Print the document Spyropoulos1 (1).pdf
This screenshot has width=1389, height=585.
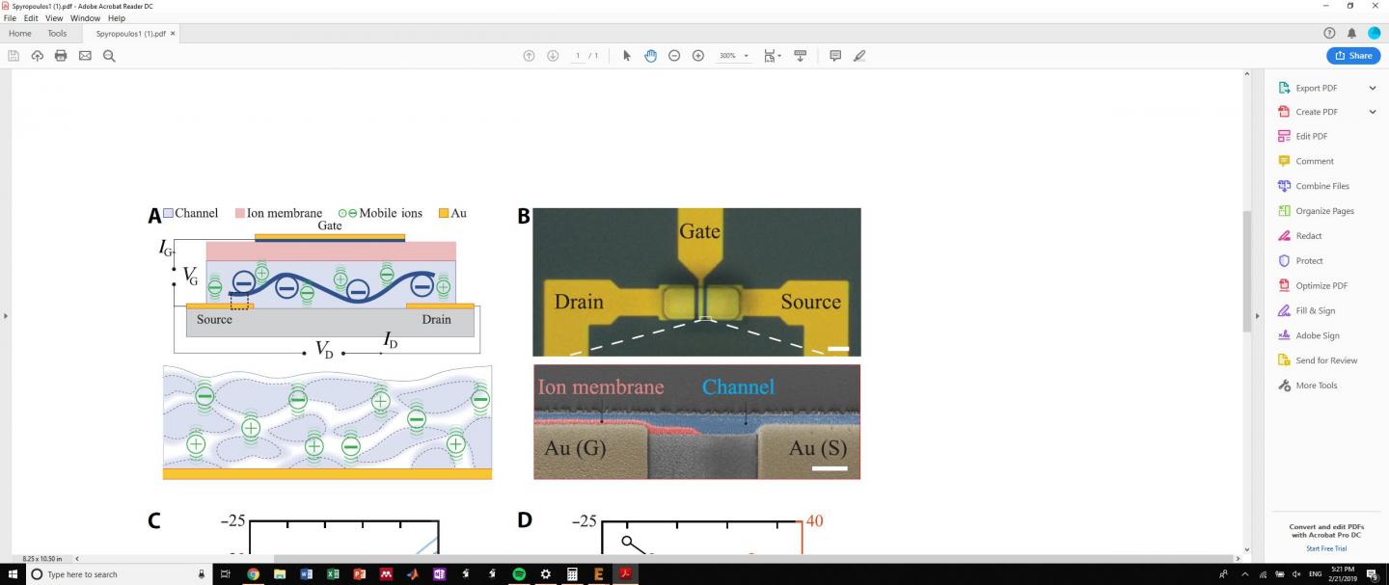(x=60, y=55)
